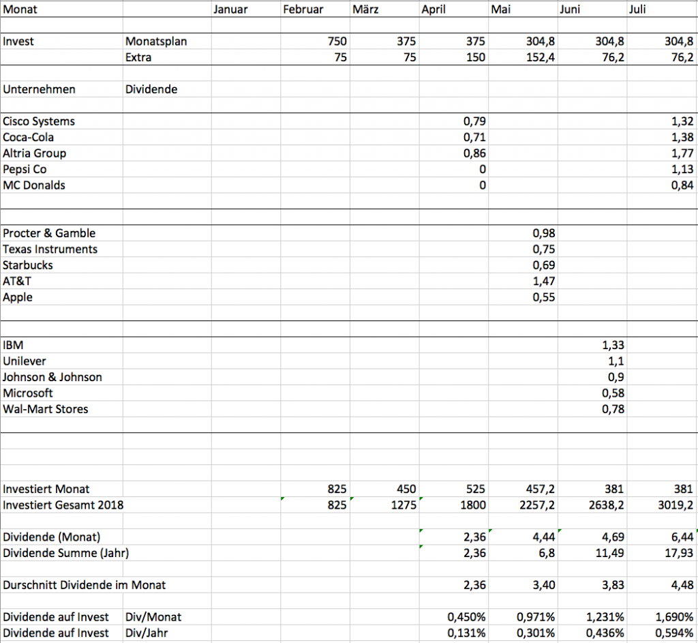698x643 pixels.
Task: Select Altria Group's April value 0,86
Action: click(x=474, y=153)
